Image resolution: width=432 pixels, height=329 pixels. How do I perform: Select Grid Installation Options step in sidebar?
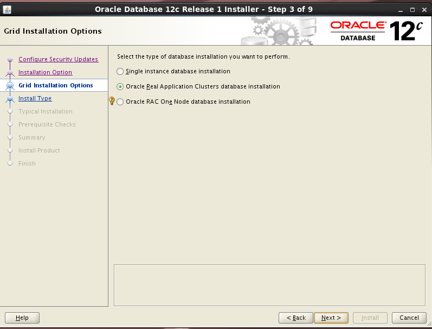tap(56, 85)
